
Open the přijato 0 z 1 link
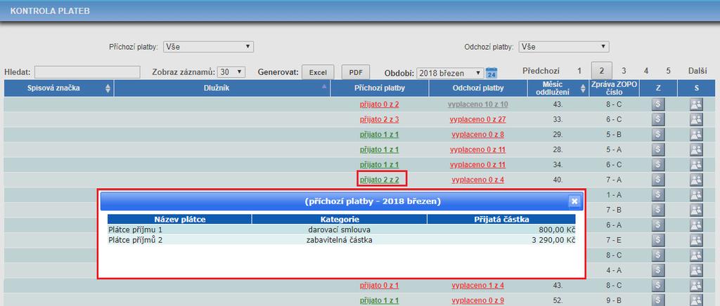click(x=379, y=286)
